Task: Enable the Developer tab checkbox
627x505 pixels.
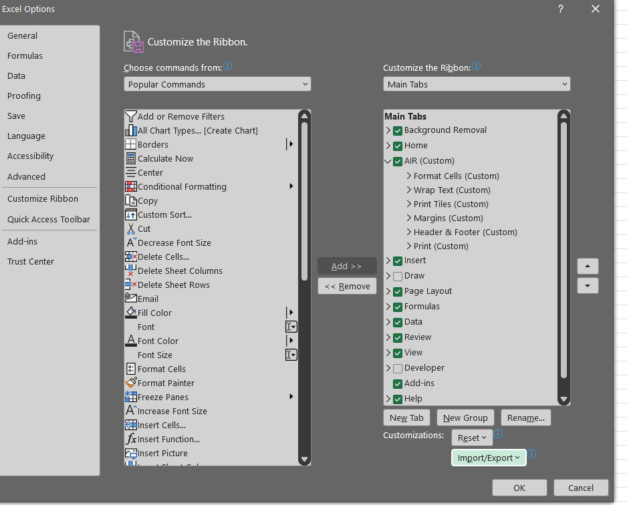Action: click(x=398, y=368)
